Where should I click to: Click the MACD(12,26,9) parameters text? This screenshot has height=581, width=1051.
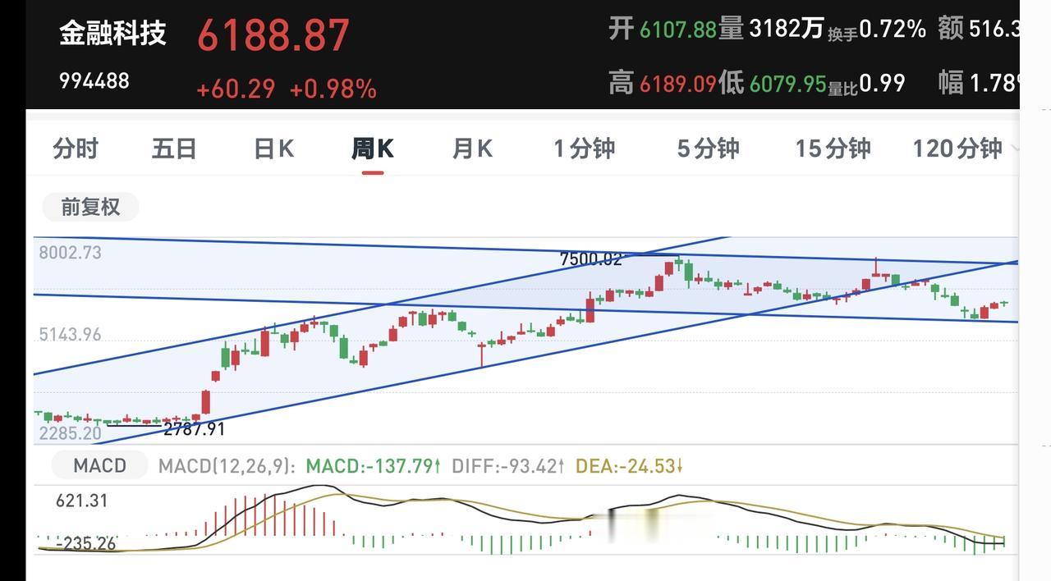coord(227,466)
